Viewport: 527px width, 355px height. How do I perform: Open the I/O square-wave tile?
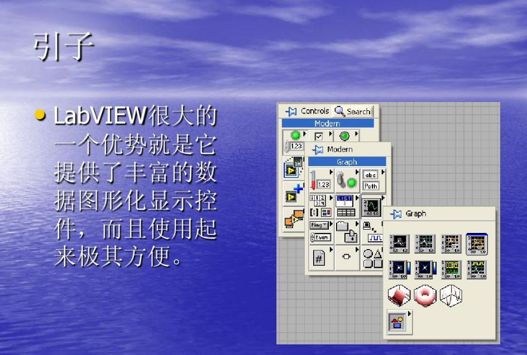pos(372,231)
